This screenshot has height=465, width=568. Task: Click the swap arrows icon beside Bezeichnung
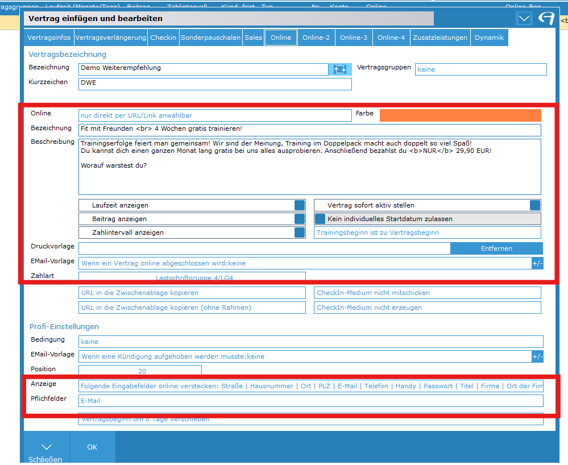point(339,69)
